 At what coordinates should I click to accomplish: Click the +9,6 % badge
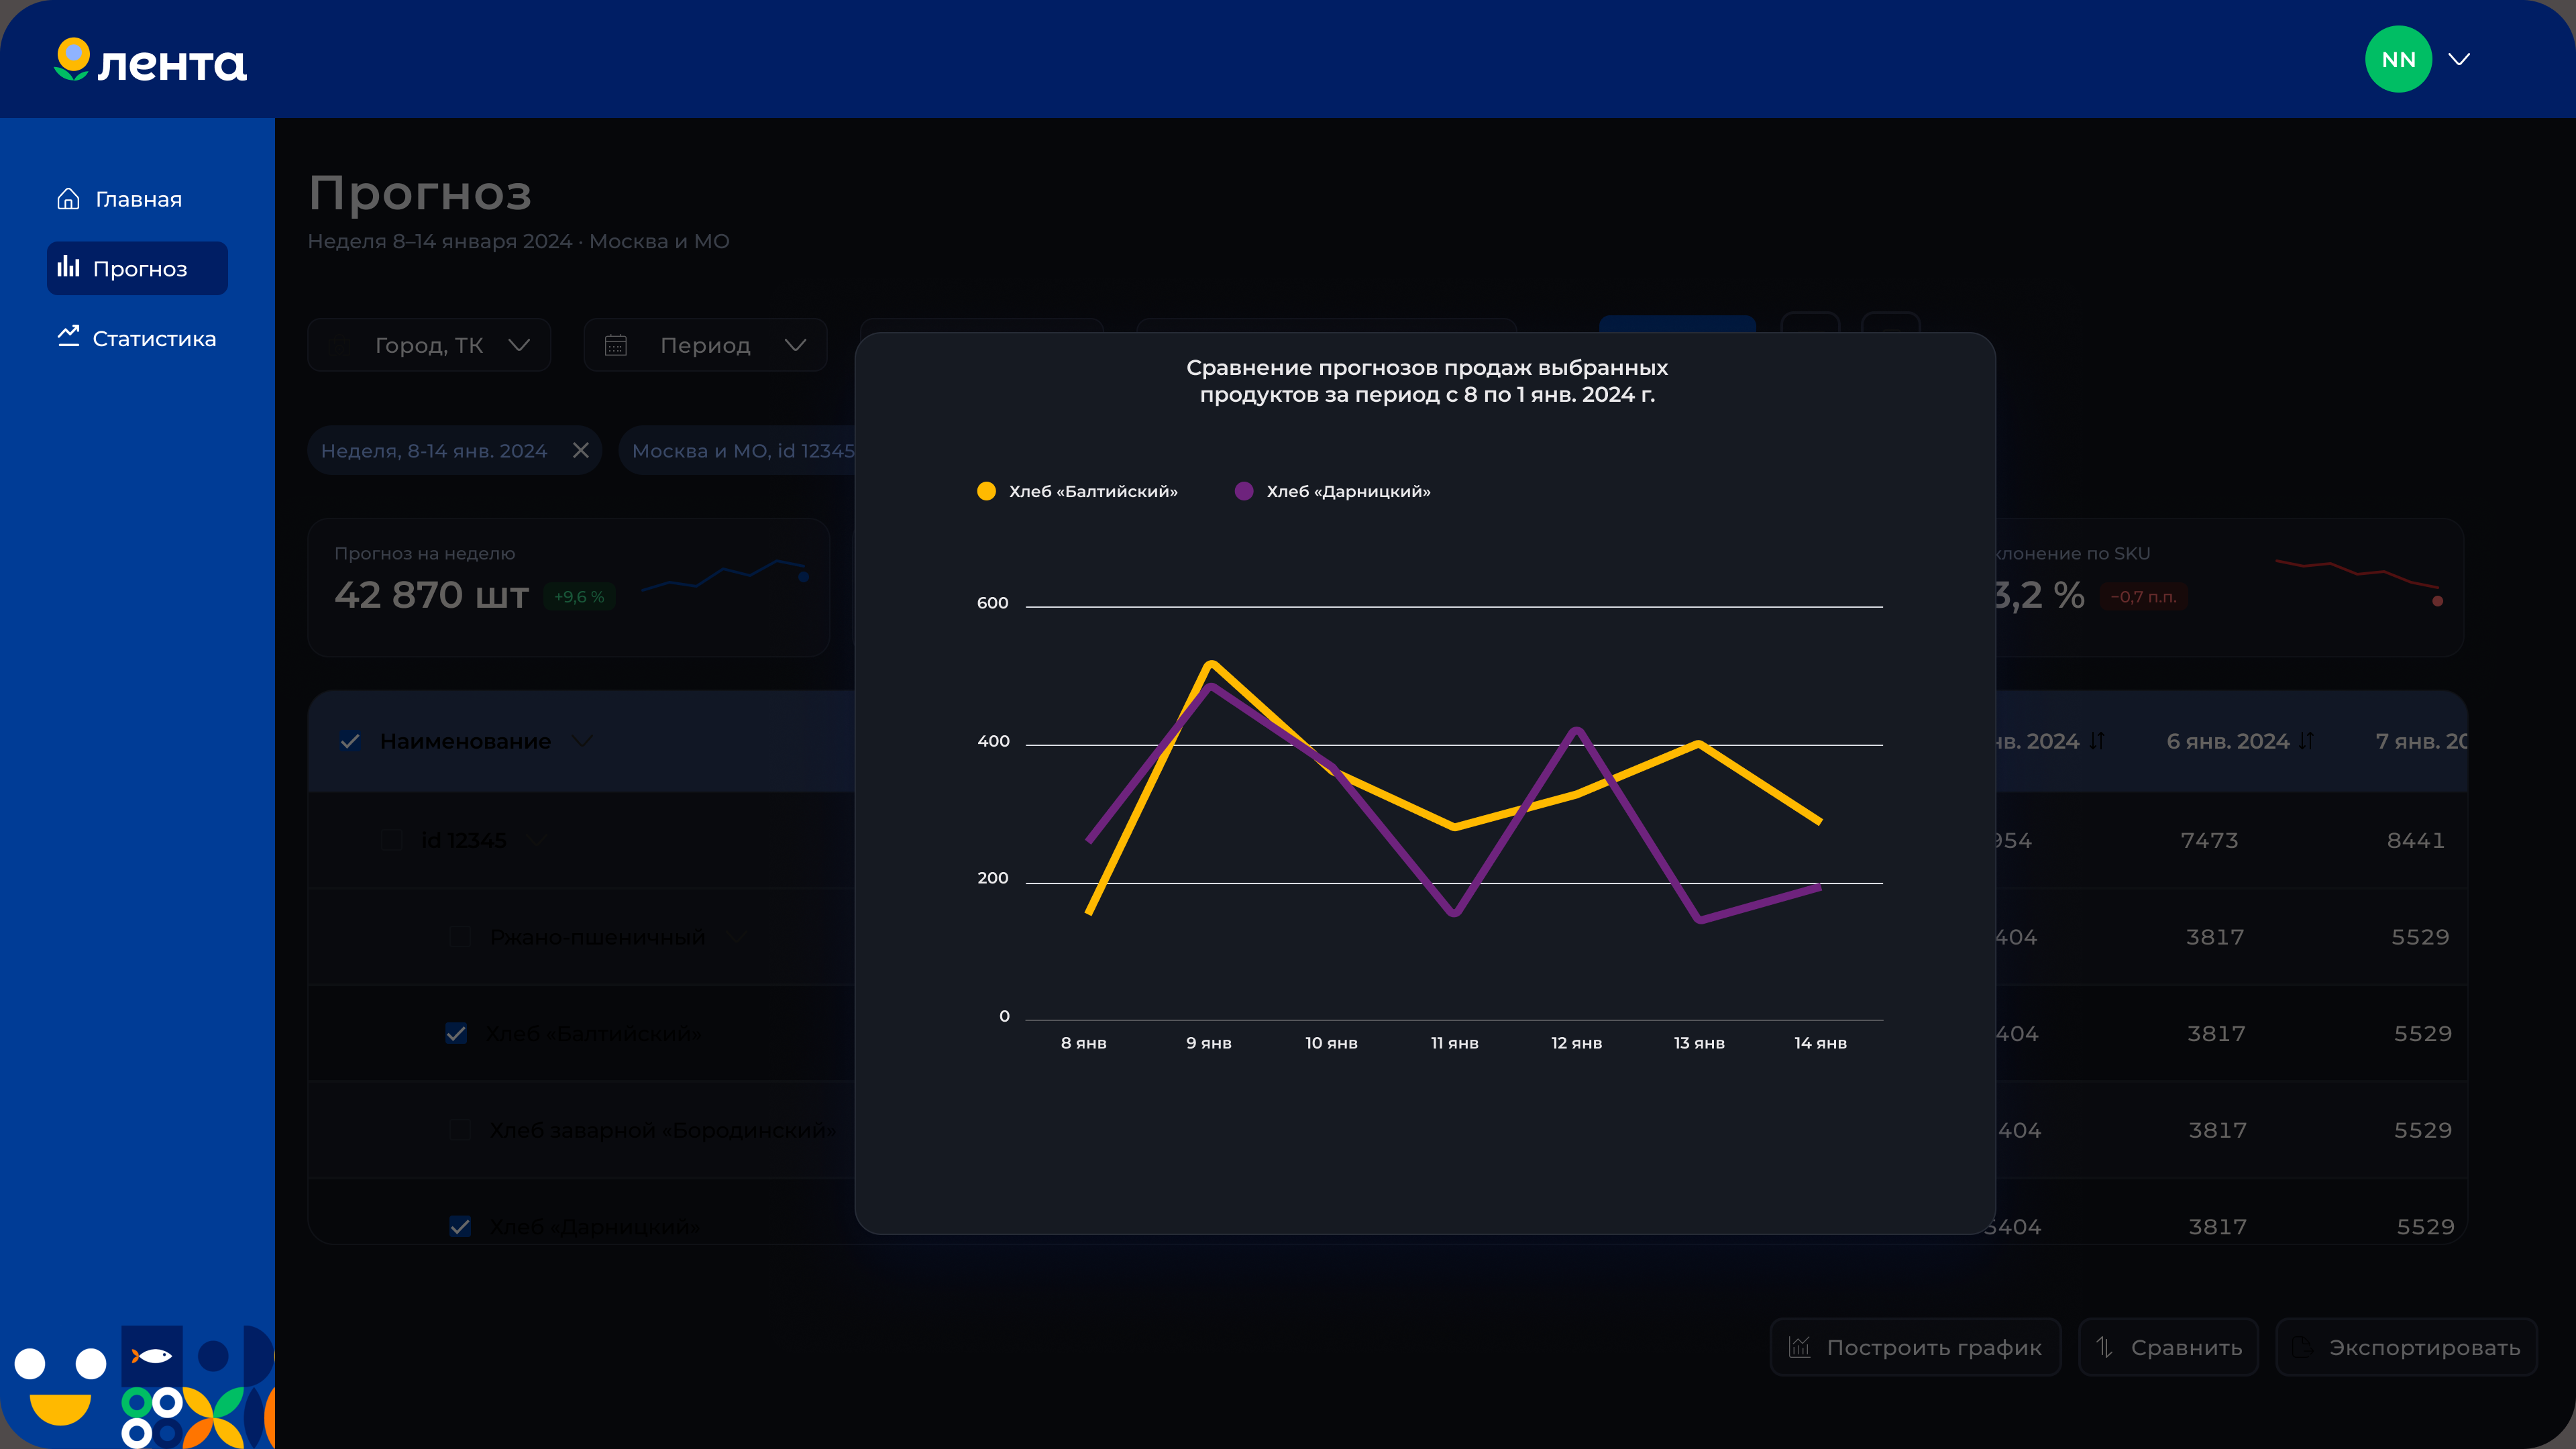579,596
